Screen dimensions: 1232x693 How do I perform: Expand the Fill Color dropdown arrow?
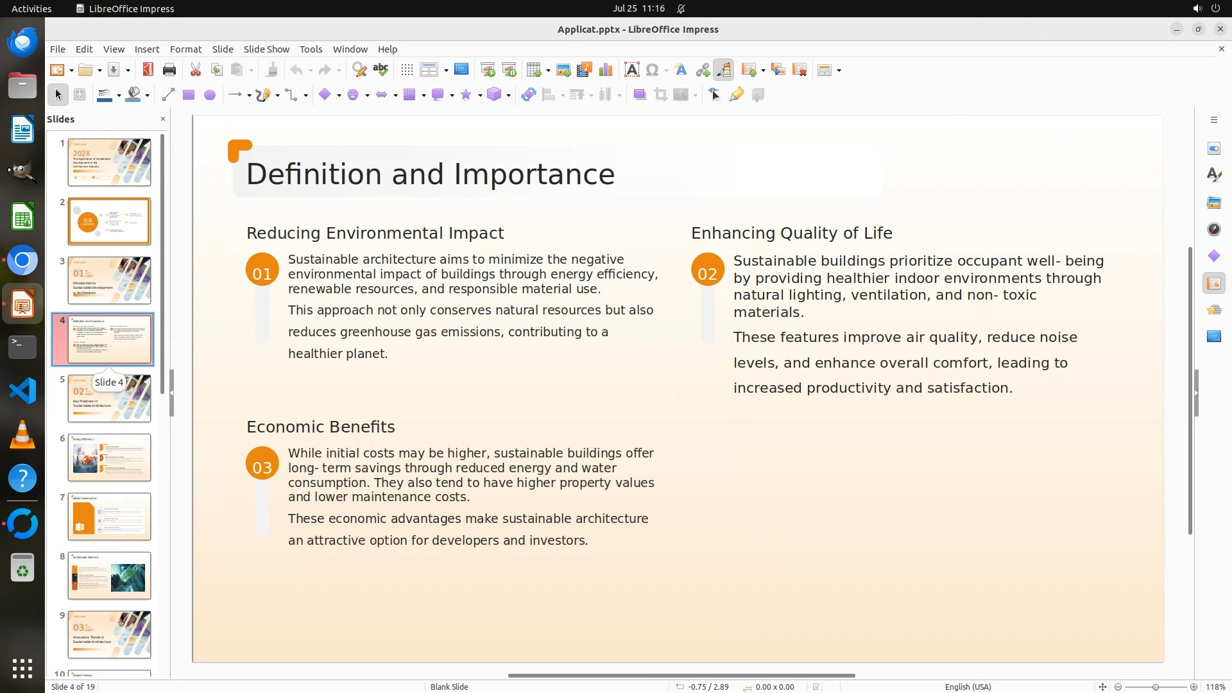148,96
